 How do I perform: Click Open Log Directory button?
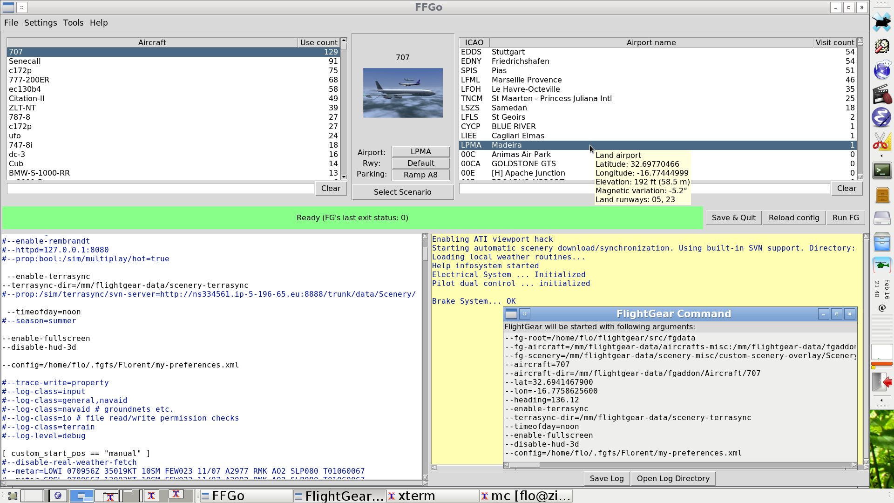pos(673,479)
